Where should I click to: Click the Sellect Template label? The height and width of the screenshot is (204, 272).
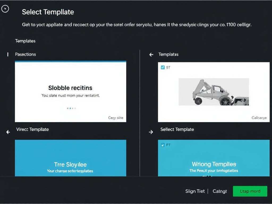[x=177, y=129]
